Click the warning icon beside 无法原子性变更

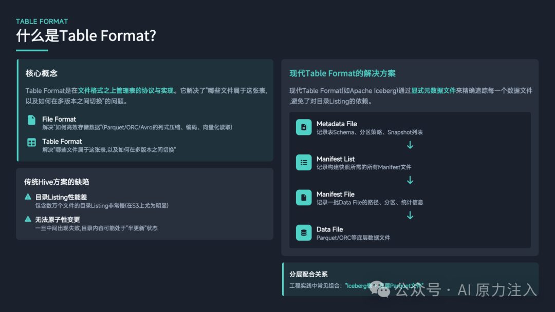click(28, 219)
